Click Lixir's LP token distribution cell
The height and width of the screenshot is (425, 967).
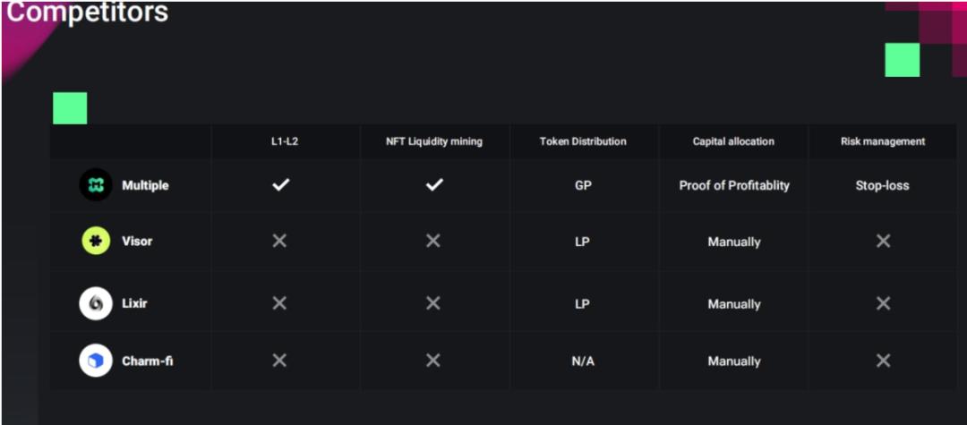pyautogui.click(x=582, y=303)
